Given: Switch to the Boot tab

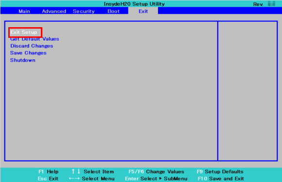Looking at the screenshot, I should pos(113,11).
